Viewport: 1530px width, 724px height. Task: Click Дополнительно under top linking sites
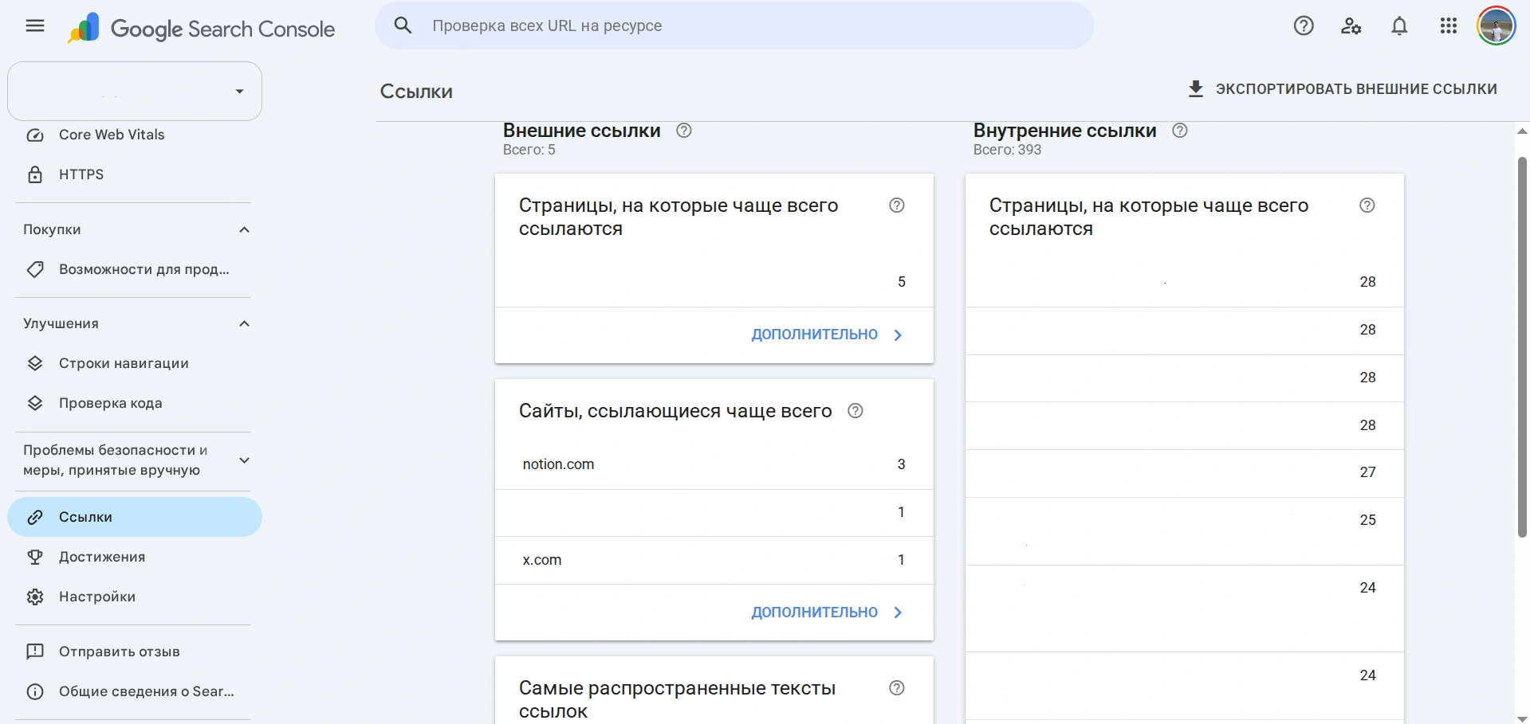pos(827,612)
